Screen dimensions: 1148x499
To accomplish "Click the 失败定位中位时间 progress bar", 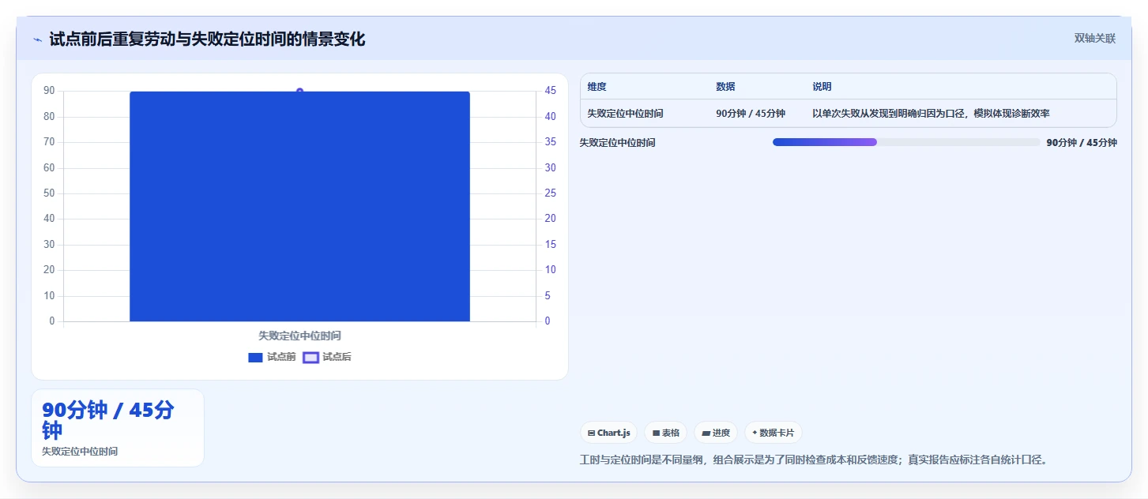I will click(906, 142).
